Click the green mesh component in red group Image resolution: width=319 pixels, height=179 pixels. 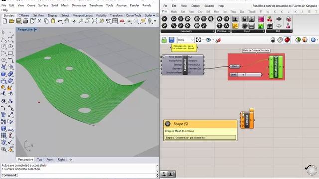pos(276,67)
